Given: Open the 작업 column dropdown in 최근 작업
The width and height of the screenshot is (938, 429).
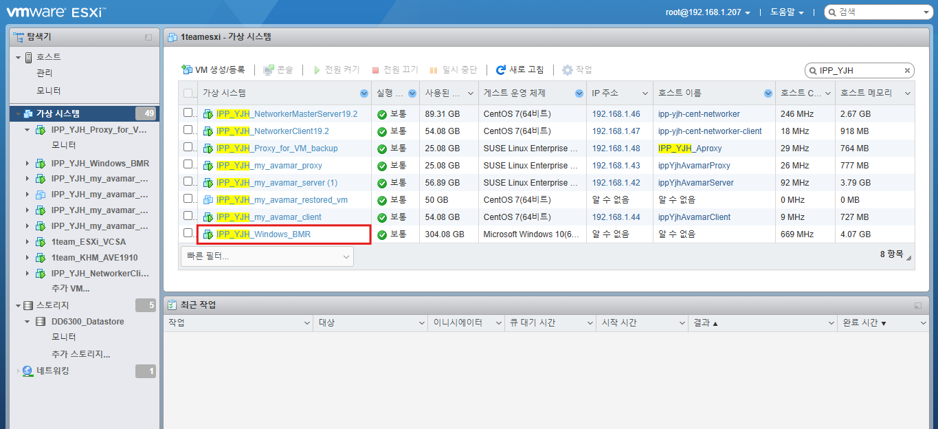Looking at the screenshot, I should pyautogui.click(x=307, y=322).
